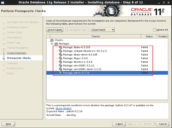Screen dimensions: 172x128
Task: Click the Checks root tree label
Action: pyautogui.click(x=59, y=40)
